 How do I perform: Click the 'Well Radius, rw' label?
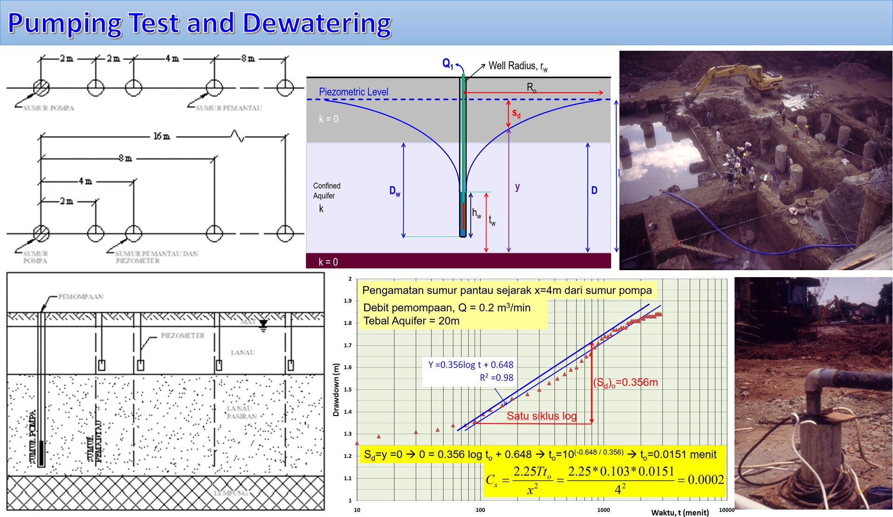coord(518,66)
